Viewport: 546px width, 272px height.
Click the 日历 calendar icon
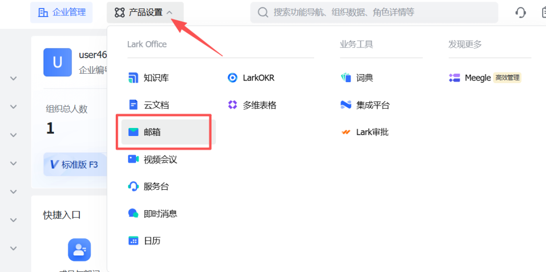click(133, 241)
